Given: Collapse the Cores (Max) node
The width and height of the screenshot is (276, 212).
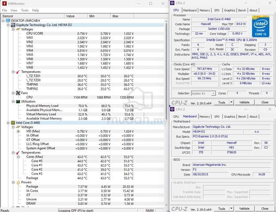Looking at the screenshot, I should click(x=18, y=157).
